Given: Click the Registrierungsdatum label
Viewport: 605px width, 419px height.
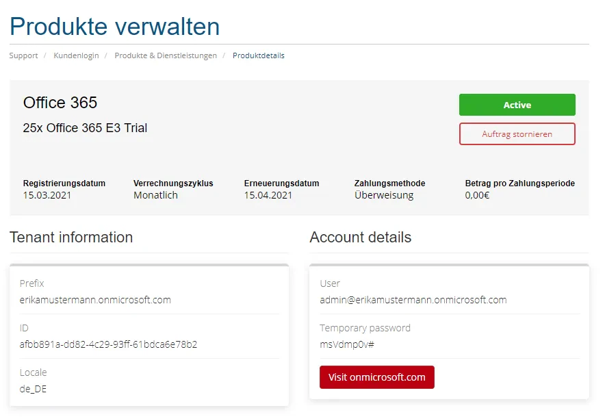Looking at the screenshot, I should click(64, 183).
